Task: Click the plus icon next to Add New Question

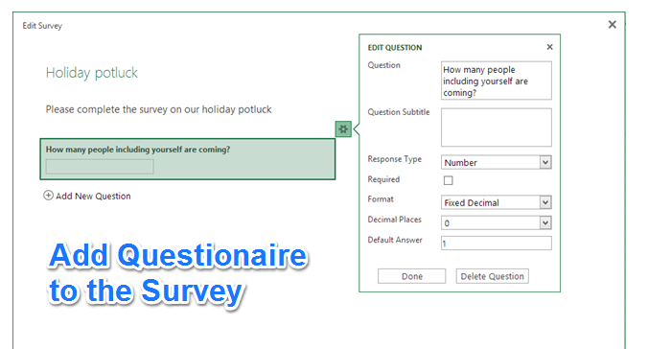Action: (48, 196)
